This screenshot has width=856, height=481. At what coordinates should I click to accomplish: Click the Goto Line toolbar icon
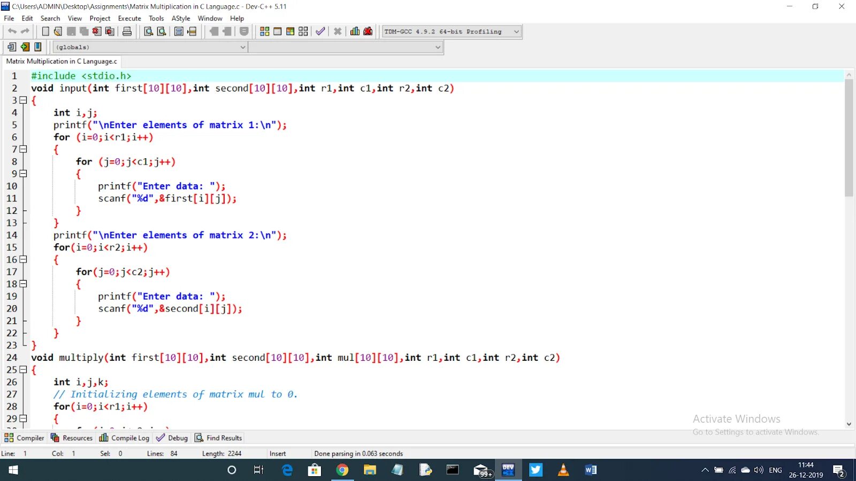click(x=192, y=32)
